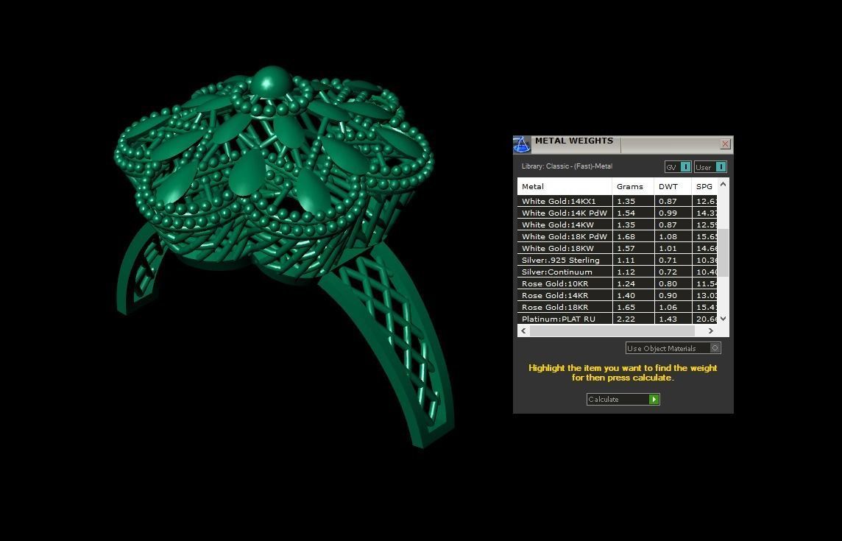Toggle Use Object Materials option
The width and height of the screenshot is (842, 541).
673,348
